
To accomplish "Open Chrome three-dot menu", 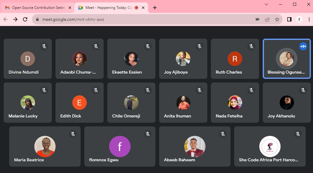I will (309, 19).
